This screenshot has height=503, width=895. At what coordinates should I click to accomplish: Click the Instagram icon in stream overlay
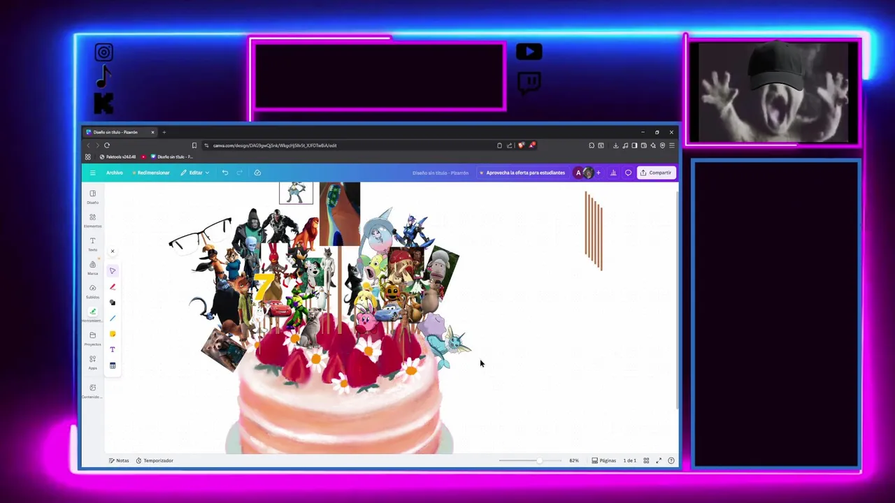coord(103,52)
